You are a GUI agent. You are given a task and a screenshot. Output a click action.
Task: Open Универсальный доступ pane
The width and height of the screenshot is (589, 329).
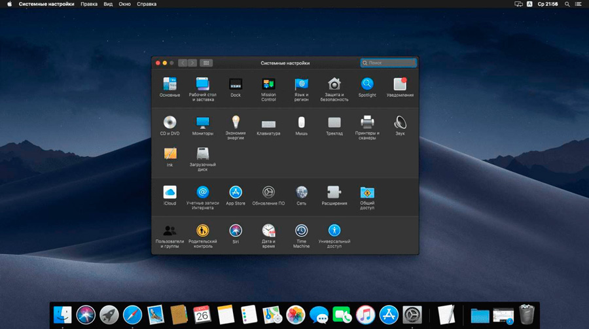click(x=334, y=236)
